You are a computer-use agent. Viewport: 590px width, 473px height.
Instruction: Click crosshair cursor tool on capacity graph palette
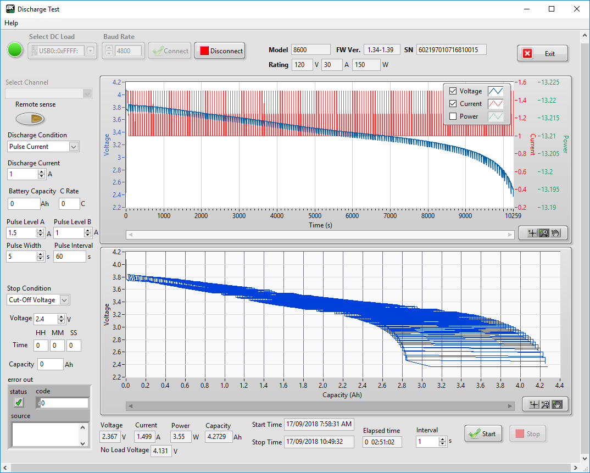pyautogui.click(x=533, y=404)
